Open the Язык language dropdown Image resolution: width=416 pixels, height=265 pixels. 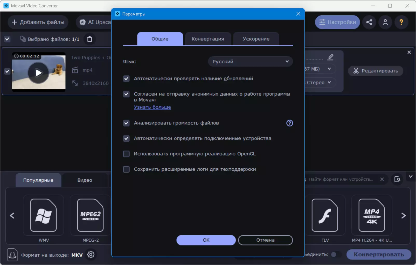point(250,62)
